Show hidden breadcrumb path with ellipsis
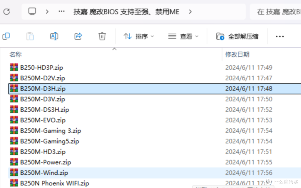Image resolution: width=301 pixels, height=188 pixels. [x=61, y=11]
